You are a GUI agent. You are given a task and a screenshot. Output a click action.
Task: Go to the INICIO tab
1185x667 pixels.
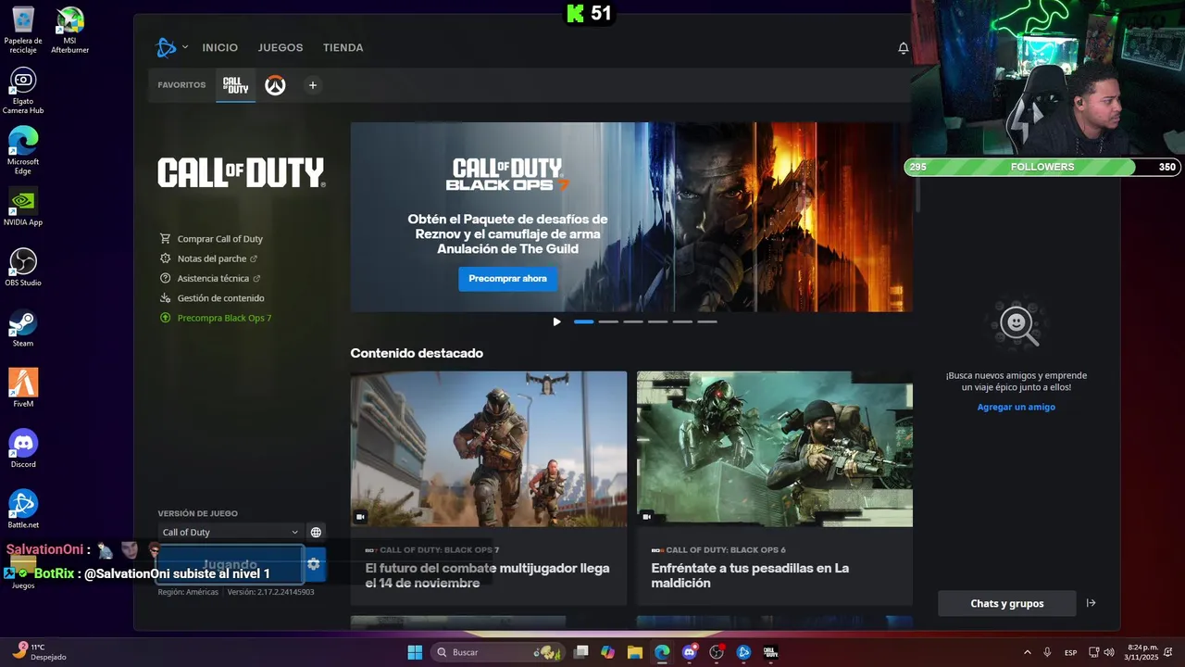click(x=220, y=47)
